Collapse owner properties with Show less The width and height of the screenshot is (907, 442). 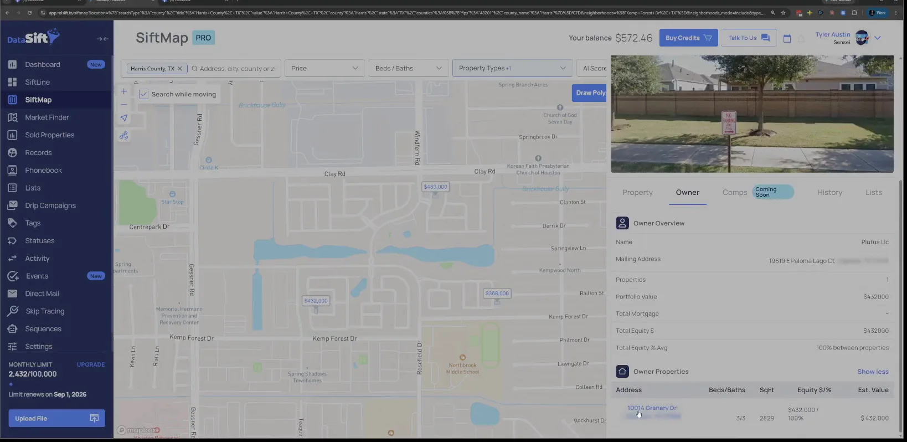[873, 372]
